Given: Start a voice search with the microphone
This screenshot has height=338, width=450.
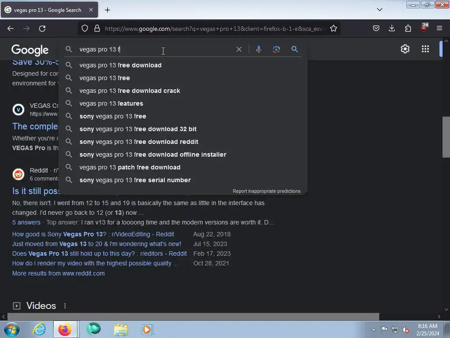Looking at the screenshot, I should 258,49.
